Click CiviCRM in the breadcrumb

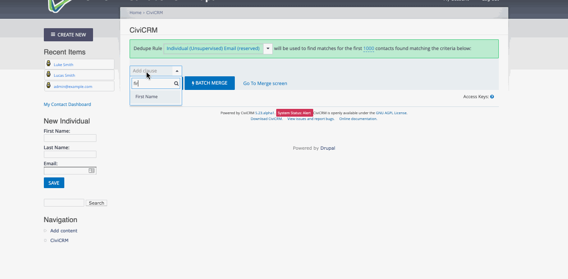tap(155, 13)
